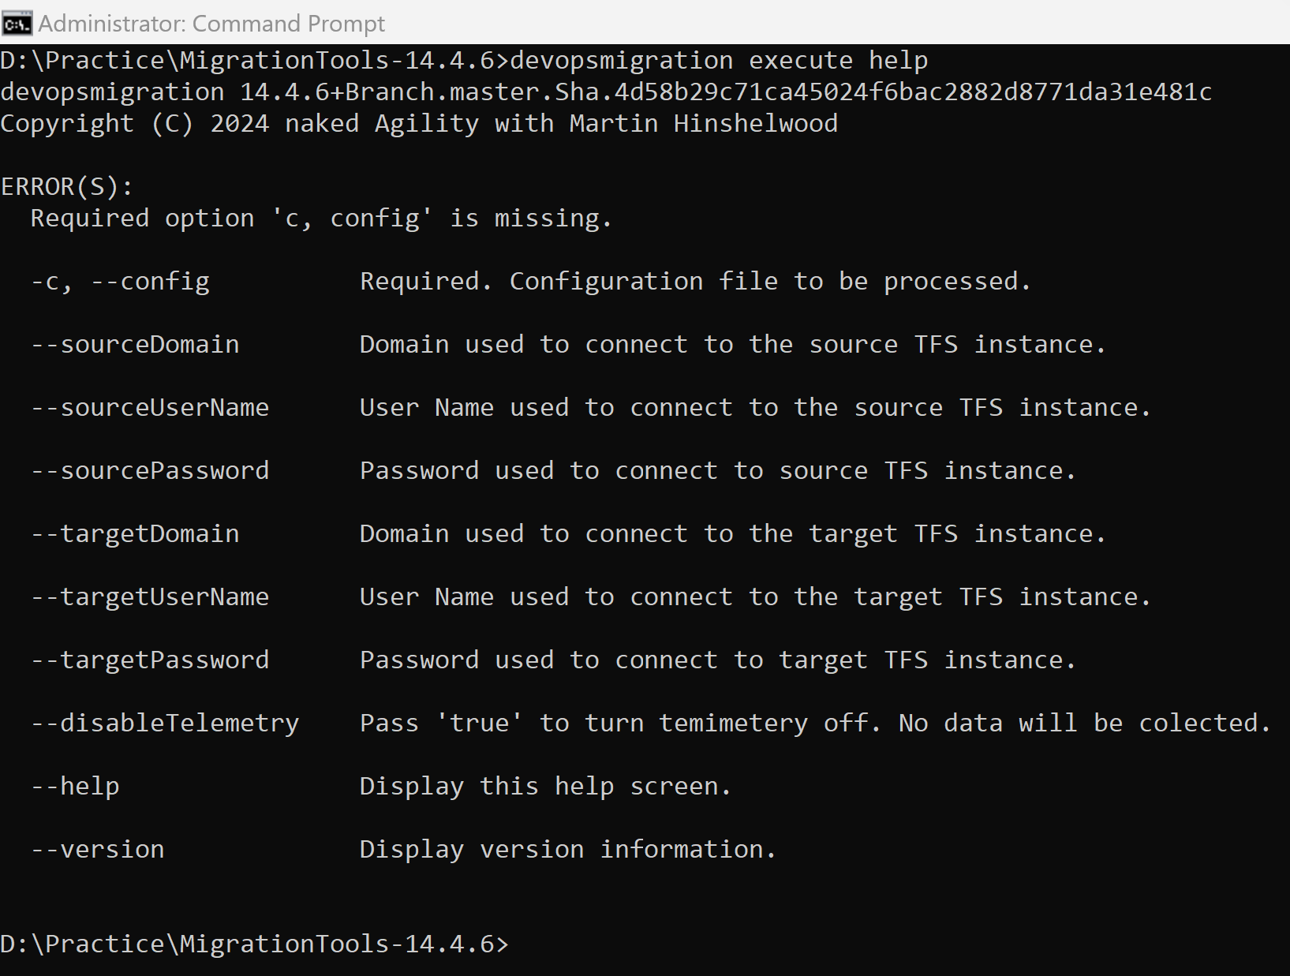1290x976 pixels.
Task: Click the --sourceUserName option
Action: (150, 408)
